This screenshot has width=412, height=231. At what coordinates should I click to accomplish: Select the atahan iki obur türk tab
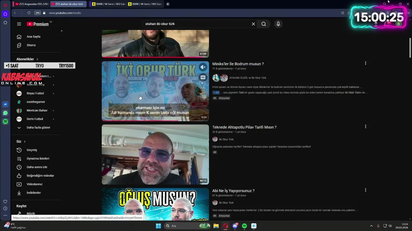[69, 4]
